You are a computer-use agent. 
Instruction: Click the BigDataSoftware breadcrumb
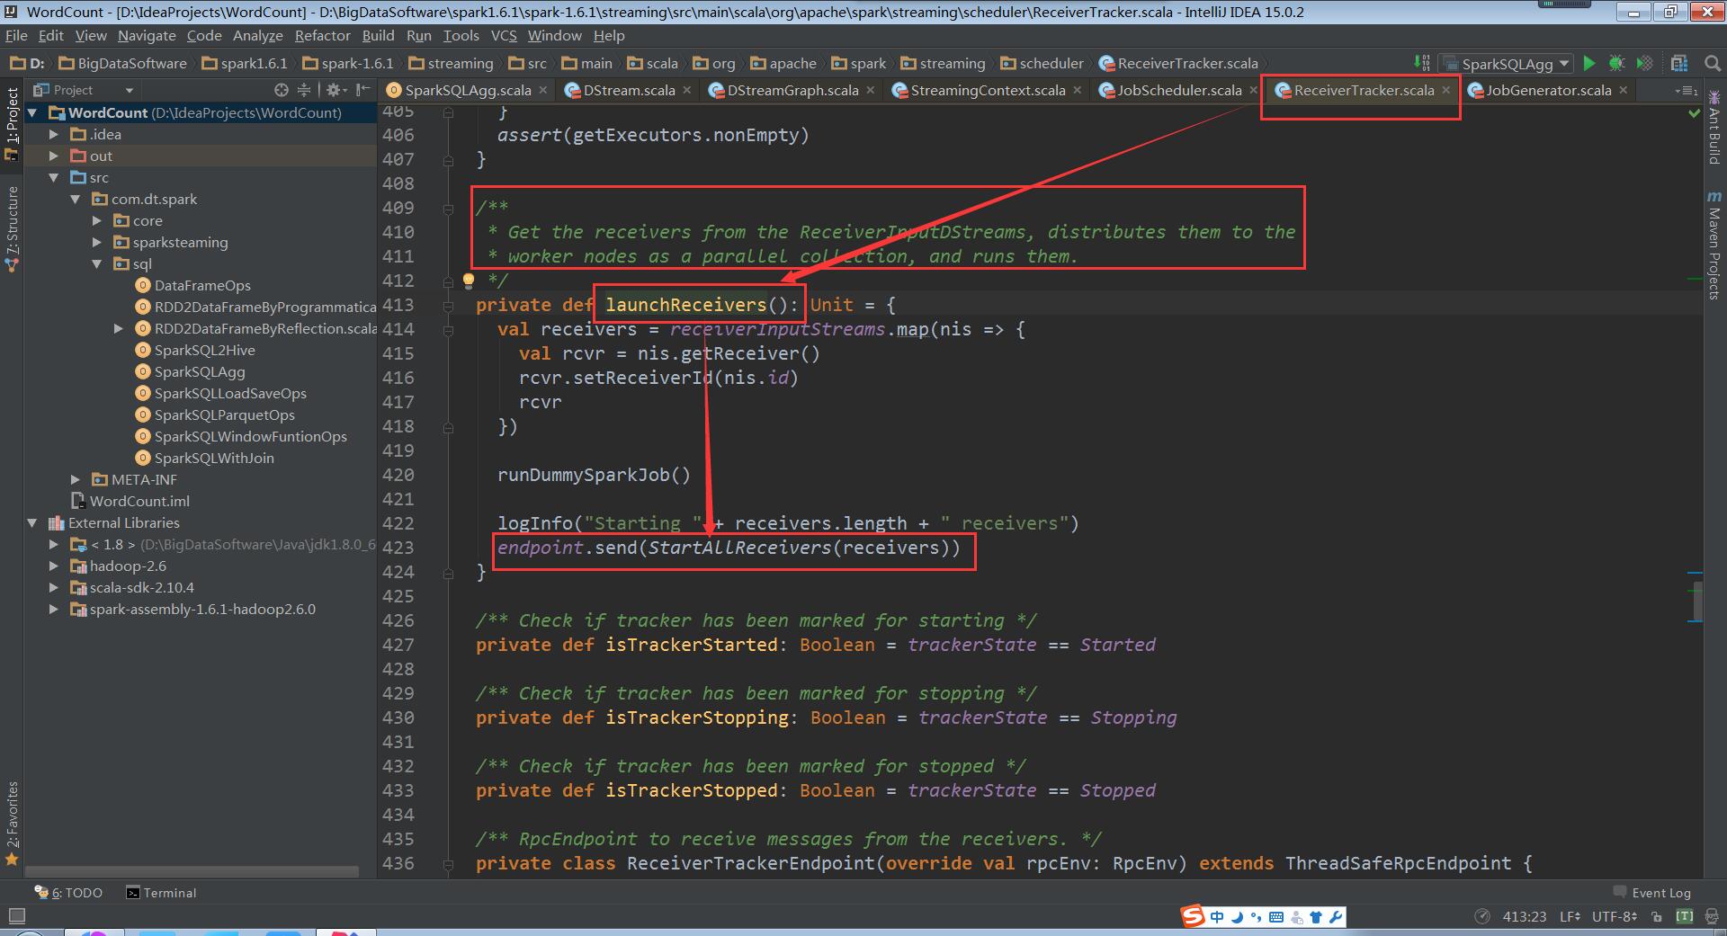pos(122,63)
